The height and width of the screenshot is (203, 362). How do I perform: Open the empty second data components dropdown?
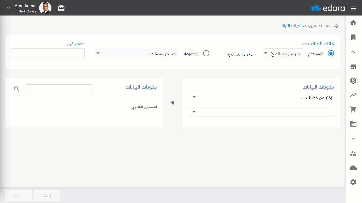coord(261,112)
